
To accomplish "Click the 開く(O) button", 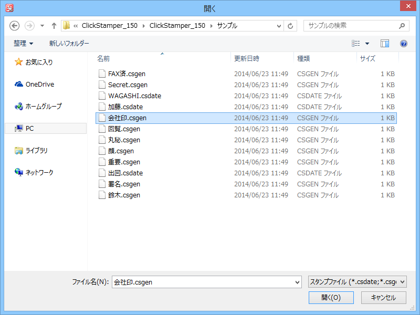I will 331,298.
